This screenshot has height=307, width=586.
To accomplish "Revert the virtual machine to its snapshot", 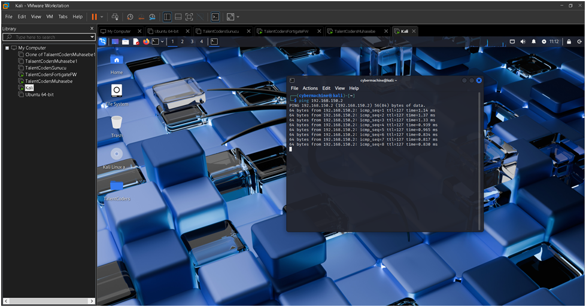I will pyautogui.click(x=141, y=17).
